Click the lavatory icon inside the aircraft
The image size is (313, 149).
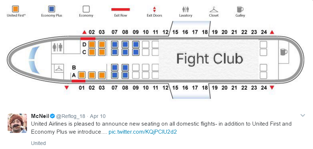pos(58,47)
